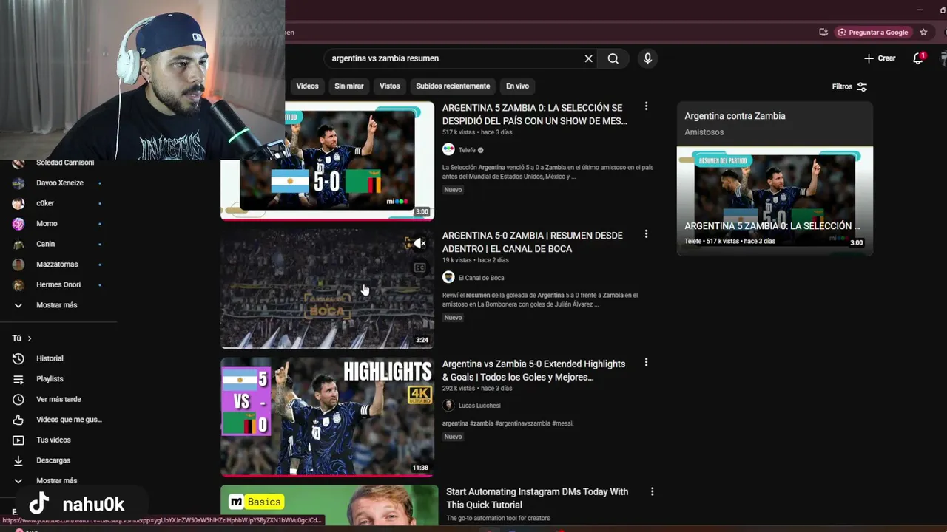Open Ver más tarde in sidebar
This screenshot has height=532, width=947.
(59, 399)
